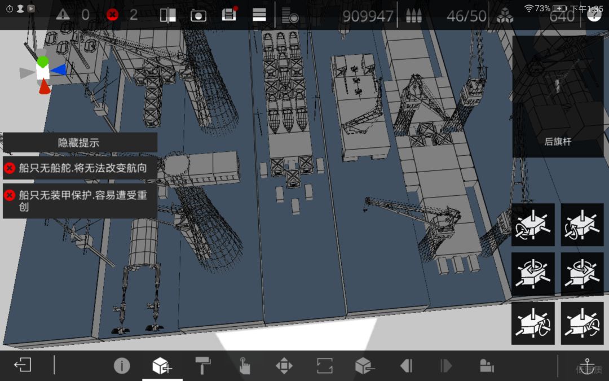The width and height of the screenshot is (609, 381).
Task: Rotate part using top-left rotation button
Action: pos(533,225)
